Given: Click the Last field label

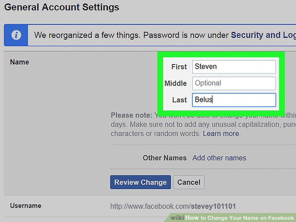Looking at the screenshot, I should coord(179,100).
